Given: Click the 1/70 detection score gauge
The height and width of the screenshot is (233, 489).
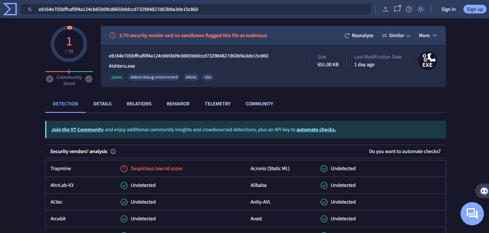Looking at the screenshot, I should (x=69, y=44).
